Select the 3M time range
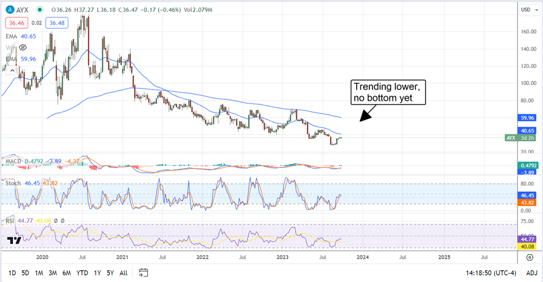This screenshot has width=543, height=282. 53,273
